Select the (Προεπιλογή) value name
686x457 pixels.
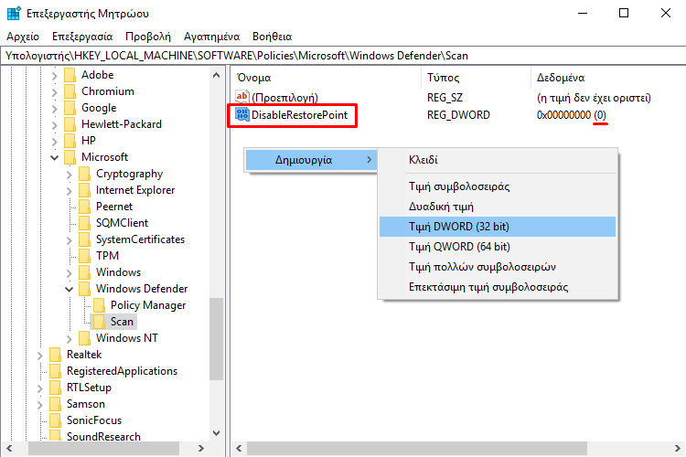284,97
